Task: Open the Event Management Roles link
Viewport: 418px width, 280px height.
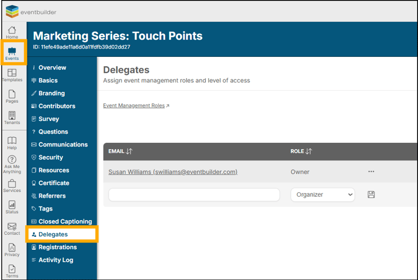Action: 134,105
